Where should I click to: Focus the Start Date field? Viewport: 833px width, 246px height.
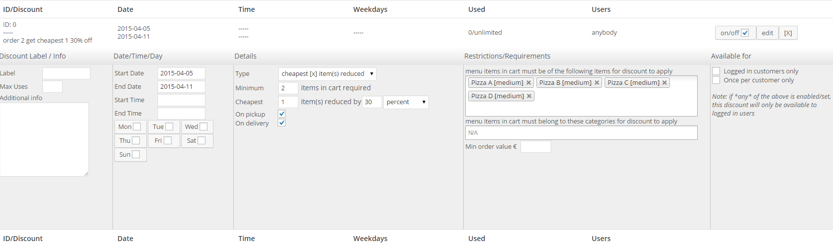point(181,73)
